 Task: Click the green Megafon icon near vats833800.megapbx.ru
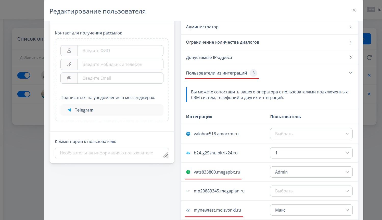(x=188, y=172)
